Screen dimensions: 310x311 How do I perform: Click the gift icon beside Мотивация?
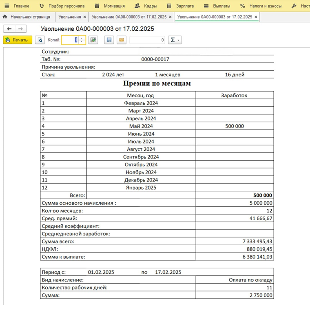97,6
